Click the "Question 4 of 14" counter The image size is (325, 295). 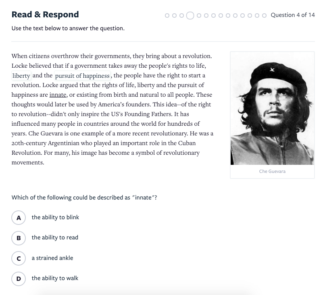pos(293,15)
